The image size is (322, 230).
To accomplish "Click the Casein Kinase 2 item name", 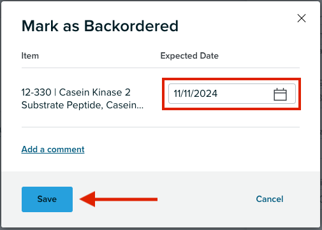I will tap(94, 92).
